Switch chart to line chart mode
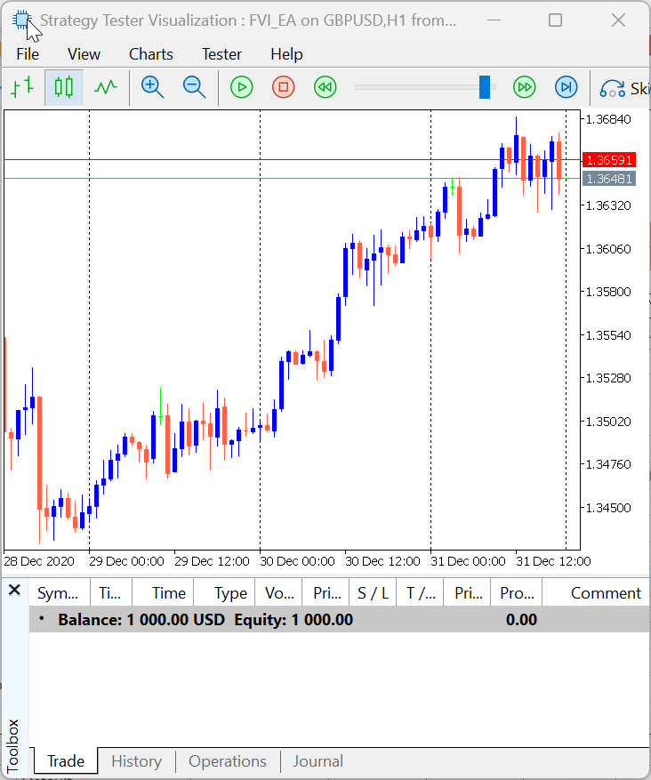The height and width of the screenshot is (780, 651). (106, 87)
